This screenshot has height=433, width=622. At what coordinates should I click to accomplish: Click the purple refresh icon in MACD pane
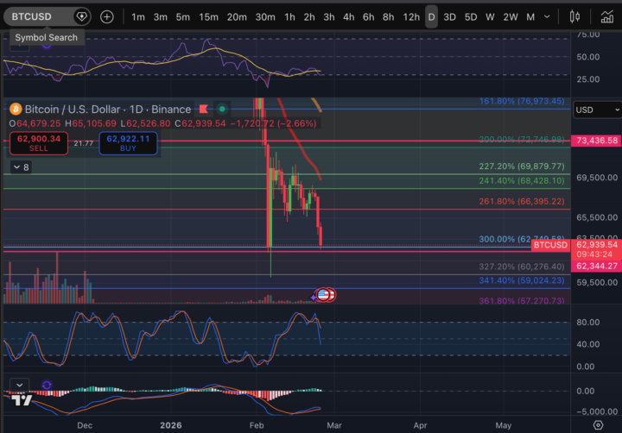(47, 385)
